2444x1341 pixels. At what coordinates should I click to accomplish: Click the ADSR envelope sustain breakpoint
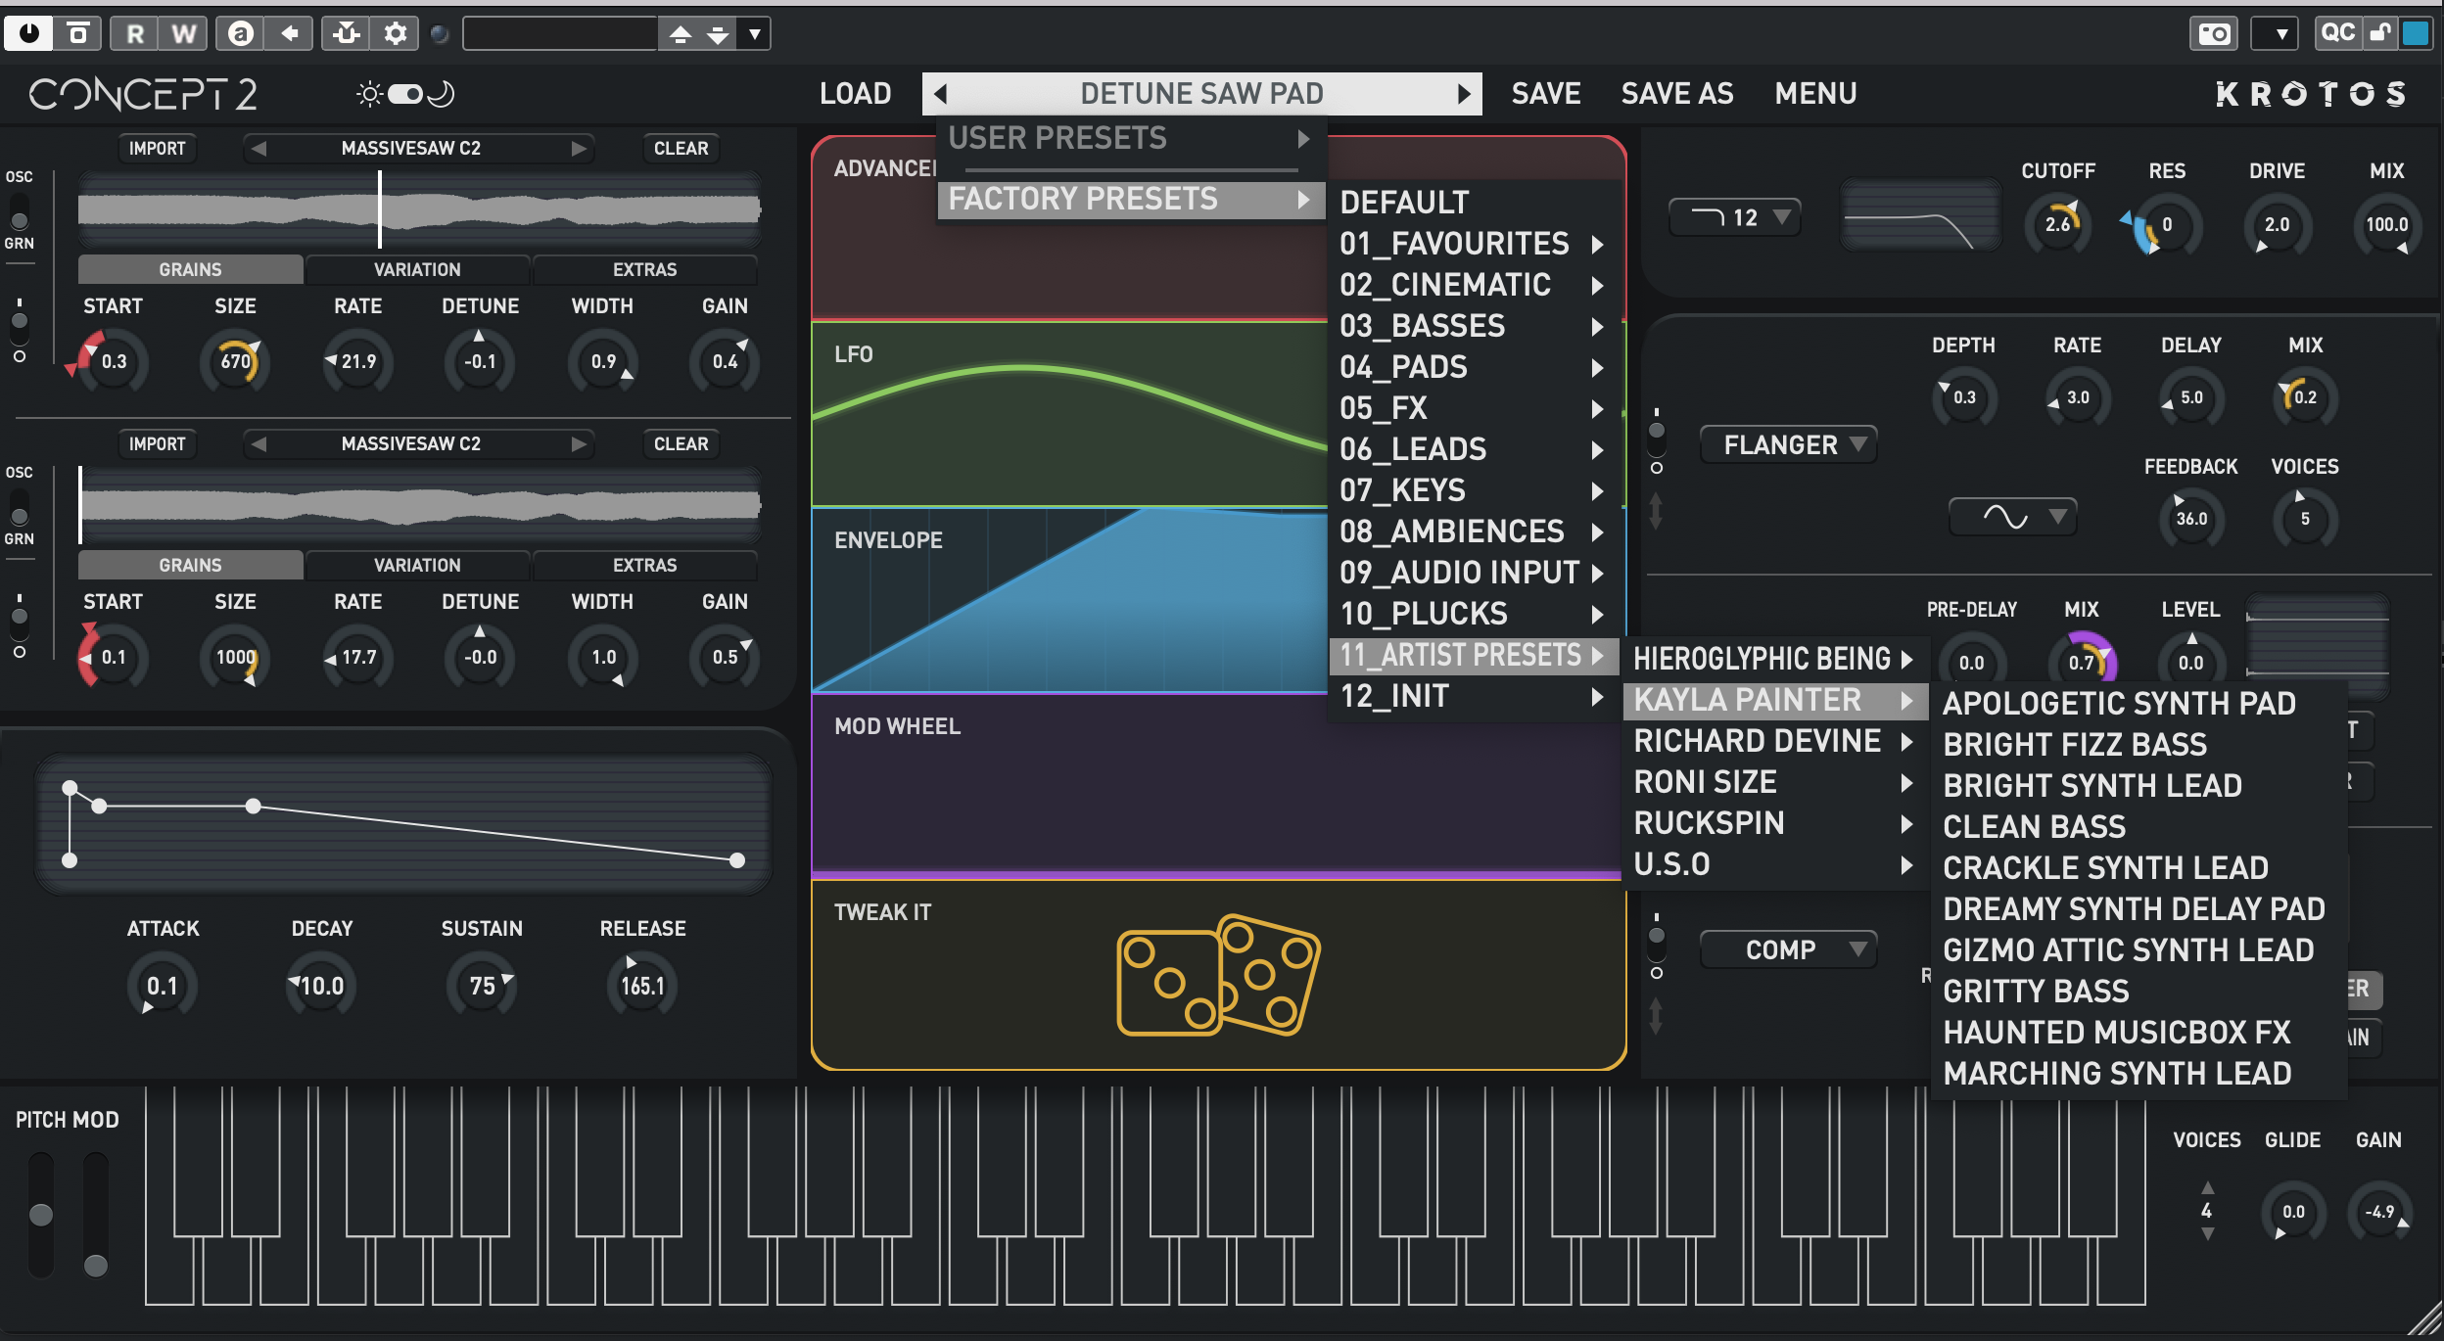(253, 806)
